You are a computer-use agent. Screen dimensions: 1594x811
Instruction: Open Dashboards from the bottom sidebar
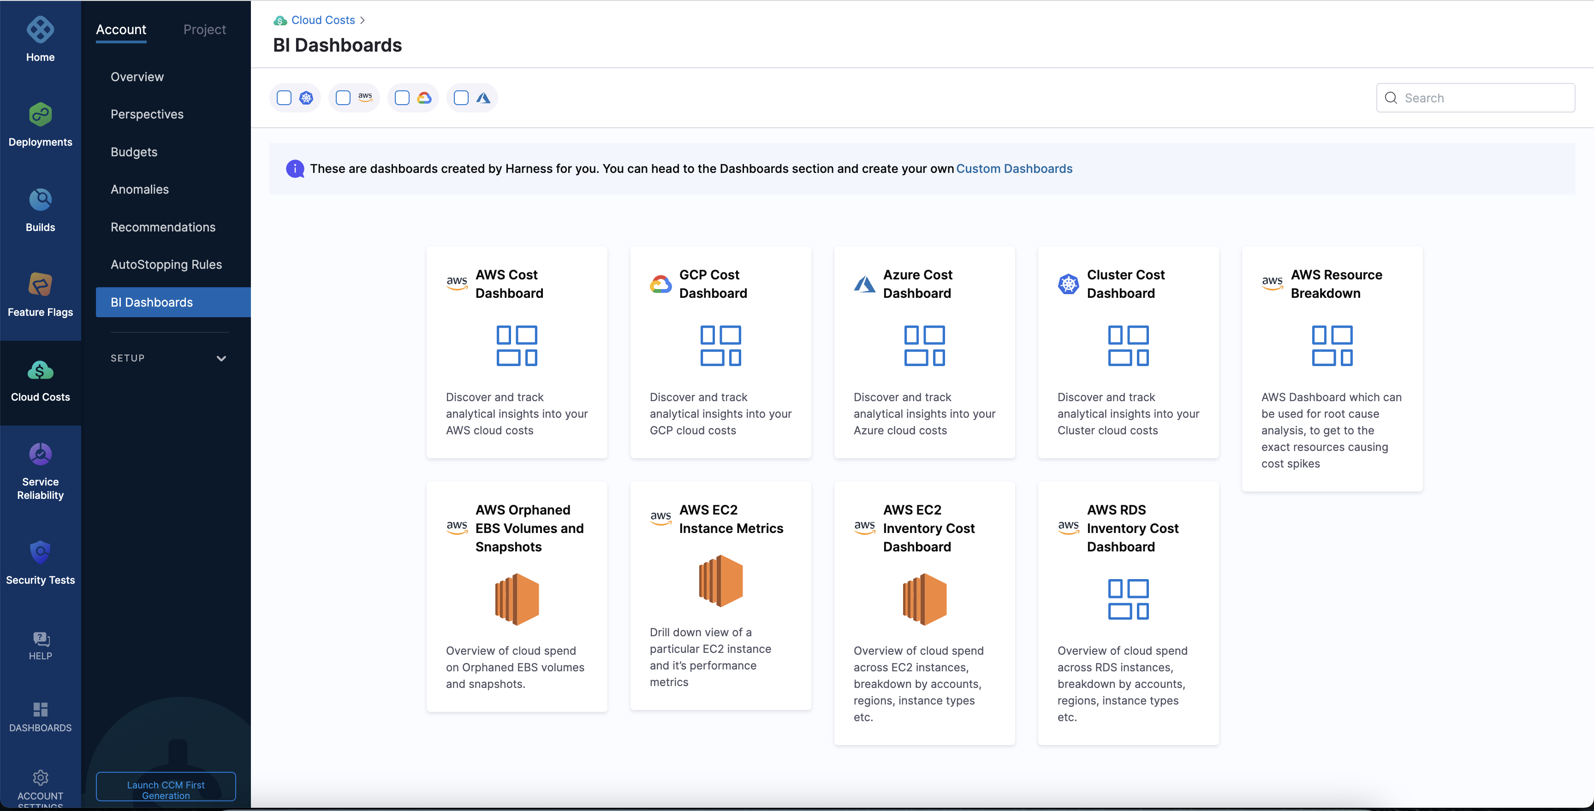[40, 710]
